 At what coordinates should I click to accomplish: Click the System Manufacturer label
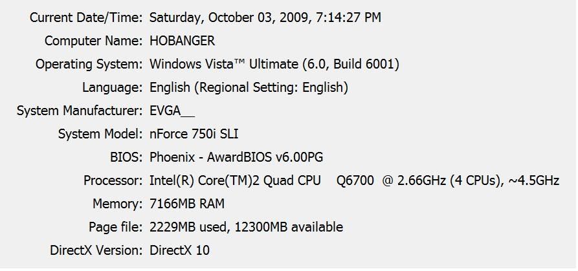(80, 111)
